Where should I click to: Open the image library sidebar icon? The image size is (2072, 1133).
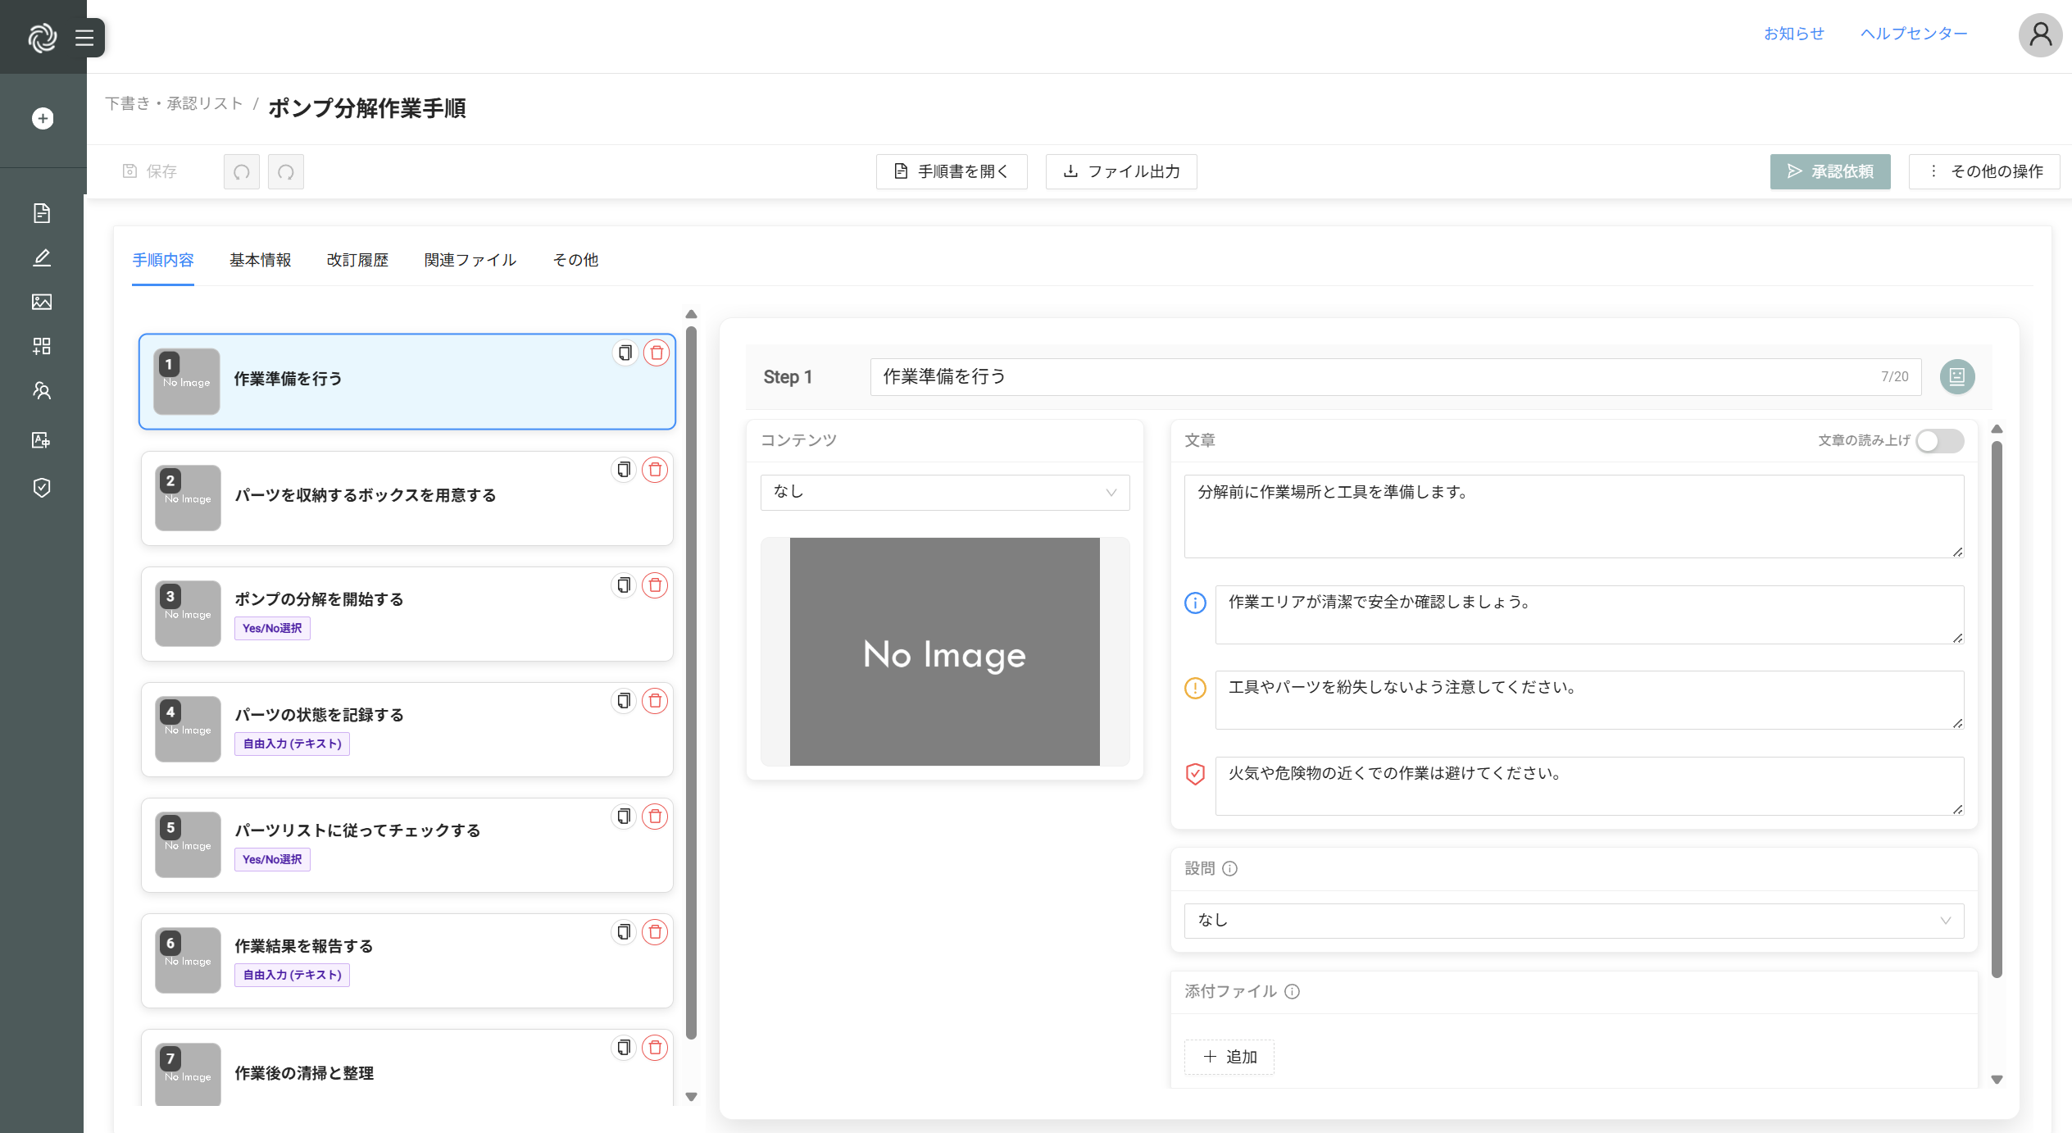(42, 302)
